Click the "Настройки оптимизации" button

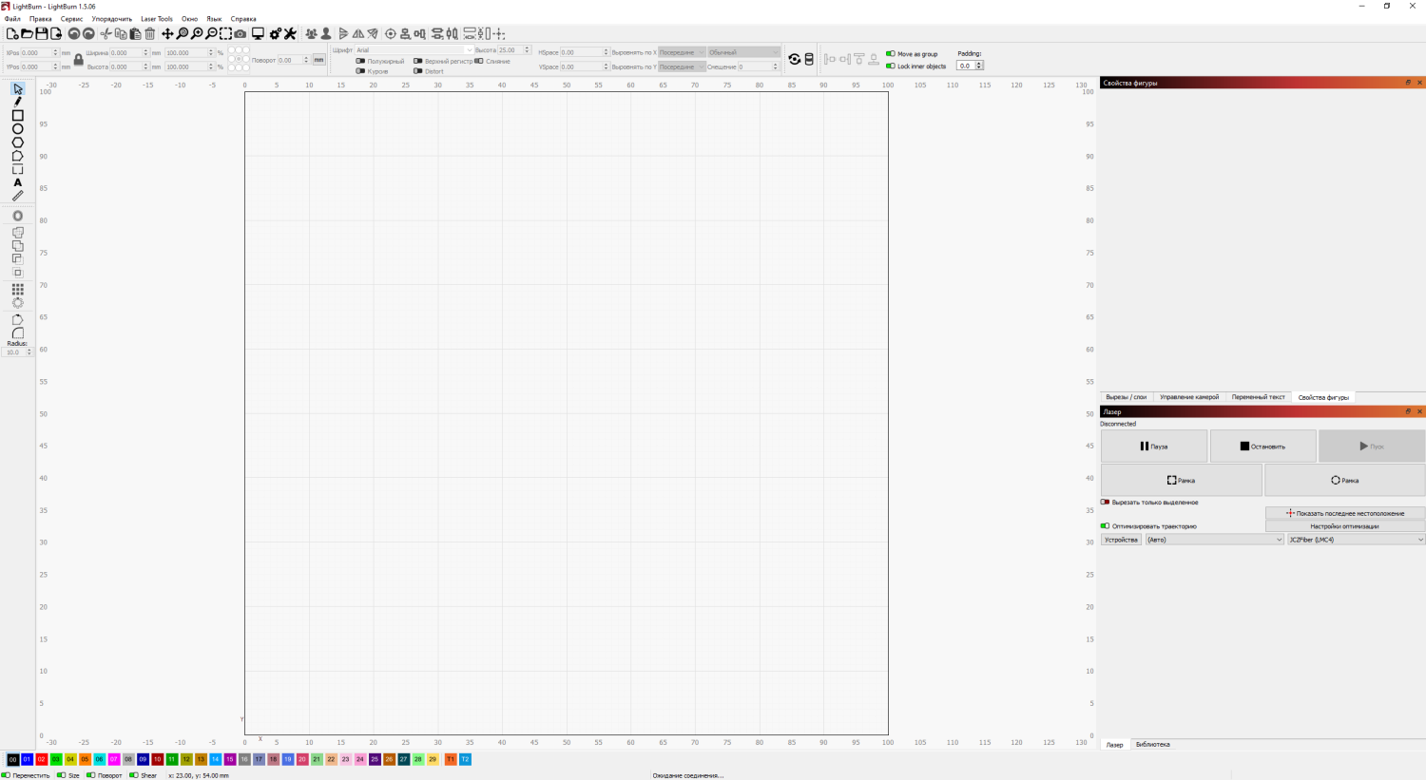tap(1344, 526)
